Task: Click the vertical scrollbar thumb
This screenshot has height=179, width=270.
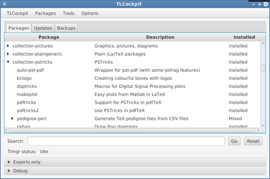Action: [263, 68]
